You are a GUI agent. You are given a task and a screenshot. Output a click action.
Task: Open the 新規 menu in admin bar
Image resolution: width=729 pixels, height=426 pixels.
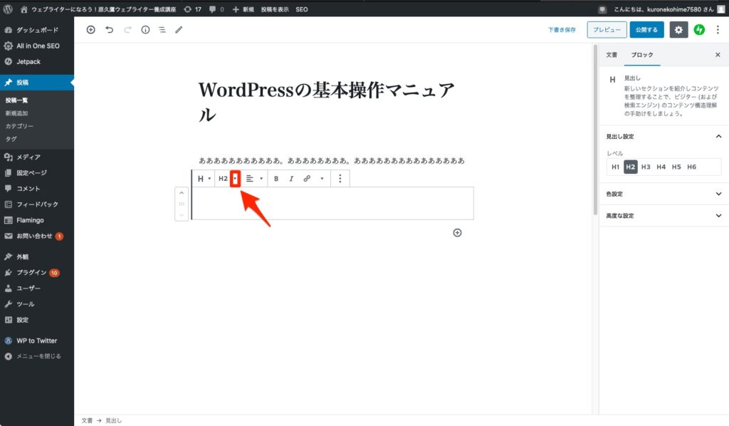coord(243,9)
